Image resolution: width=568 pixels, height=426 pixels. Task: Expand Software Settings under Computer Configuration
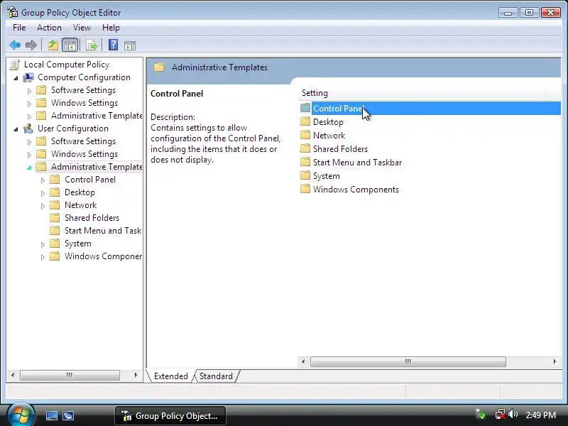(x=29, y=91)
